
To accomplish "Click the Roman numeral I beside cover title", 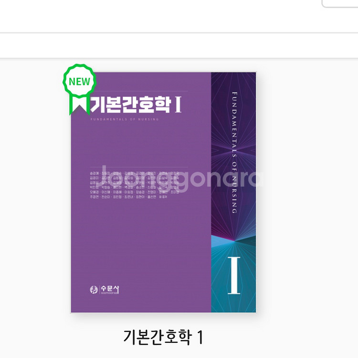I will pyautogui.click(x=179, y=105).
